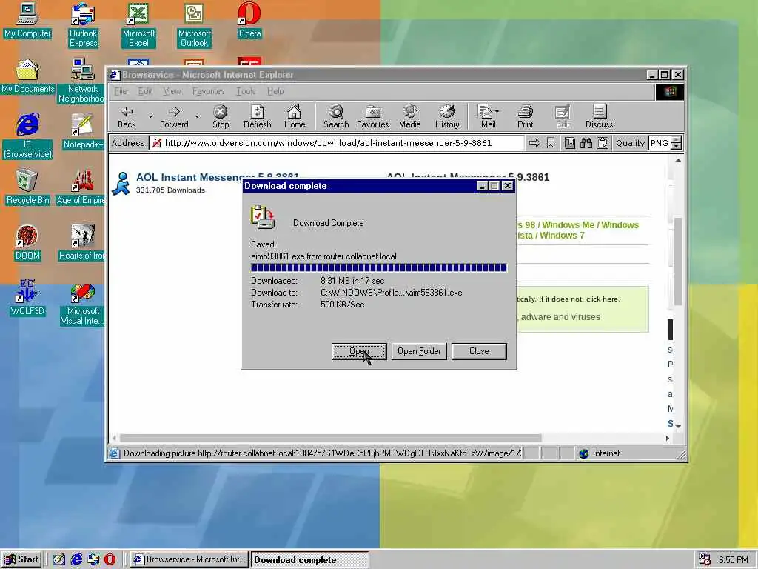
Task: Click the Quality PNG value field
Action: [660, 143]
